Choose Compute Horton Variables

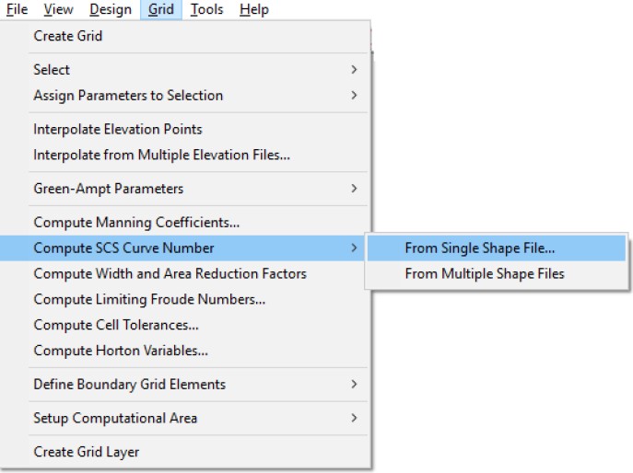tap(121, 351)
